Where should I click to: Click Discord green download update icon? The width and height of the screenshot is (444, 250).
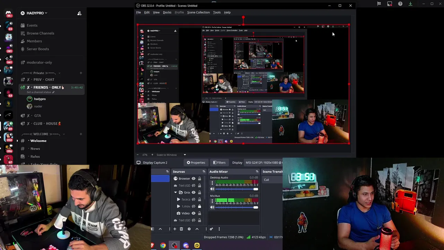tap(410, 4)
